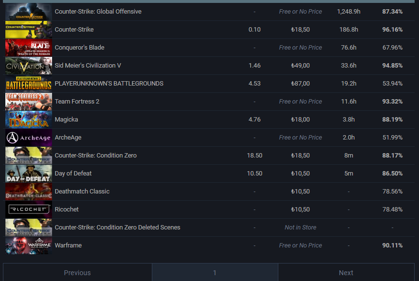
Task: Click the 11.6h playtime value
Action: (x=349, y=102)
